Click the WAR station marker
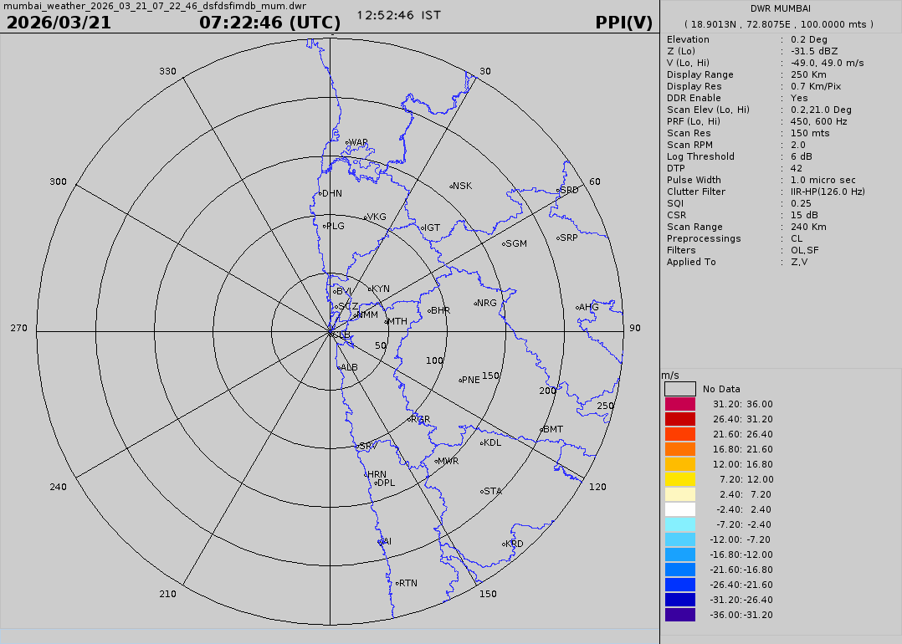The width and height of the screenshot is (902, 644). tap(347, 142)
